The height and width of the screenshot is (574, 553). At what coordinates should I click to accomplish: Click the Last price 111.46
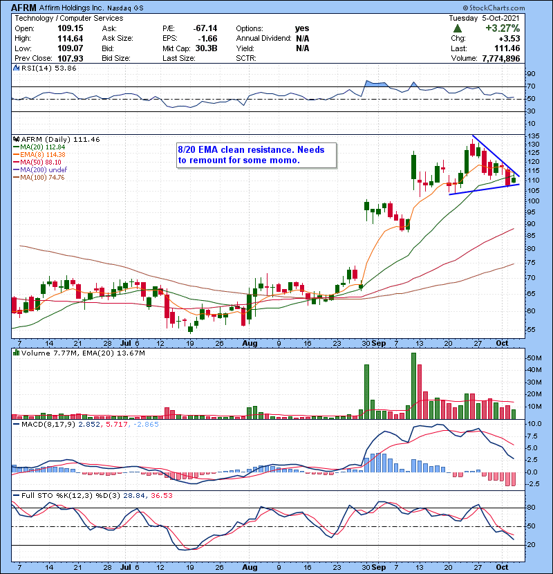[507, 48]
